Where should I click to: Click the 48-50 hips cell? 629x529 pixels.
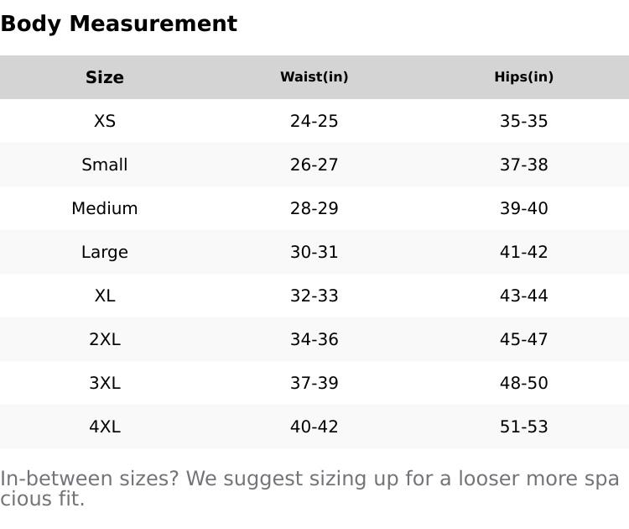524,383
